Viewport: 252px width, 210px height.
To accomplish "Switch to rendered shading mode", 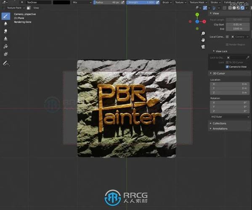I will pos(242,8).
